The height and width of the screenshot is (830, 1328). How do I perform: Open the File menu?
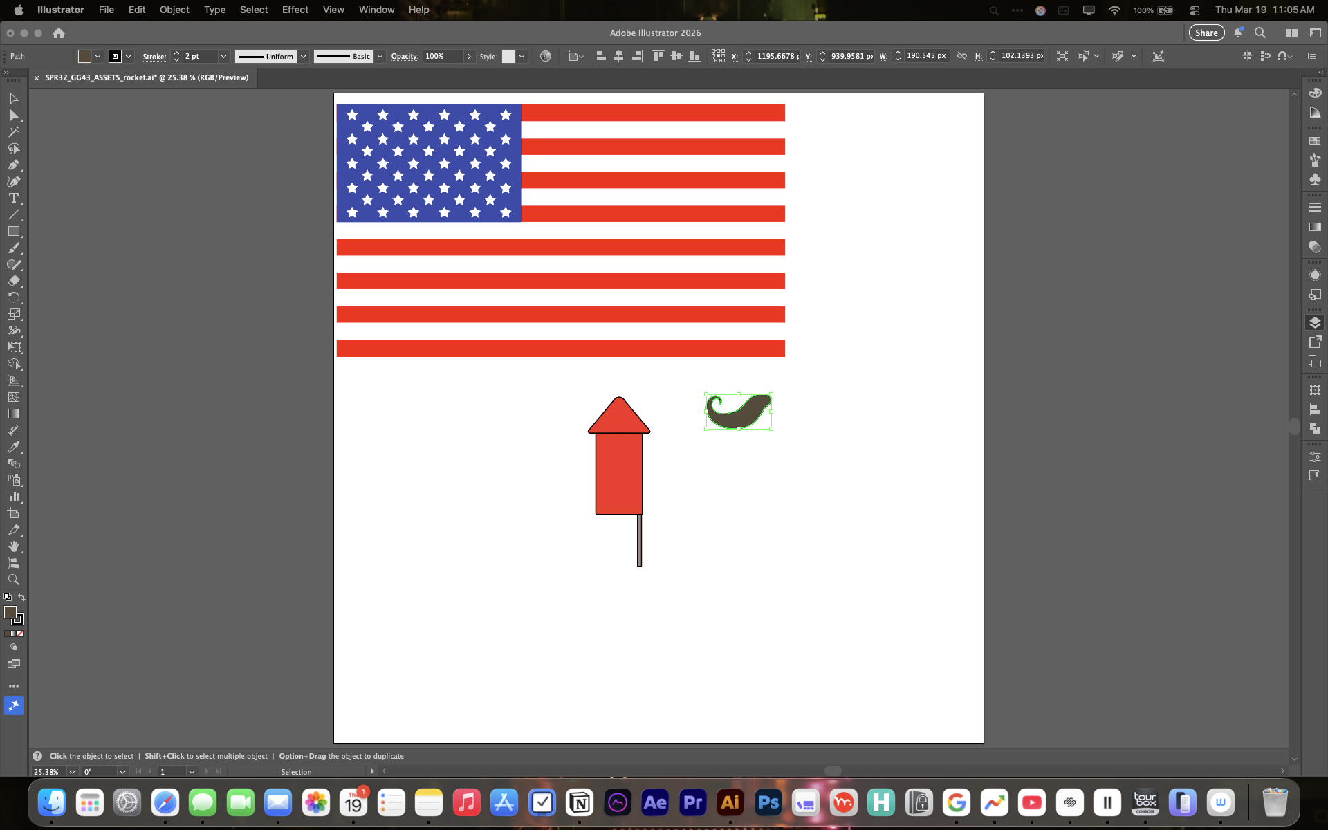click(106, 10)
